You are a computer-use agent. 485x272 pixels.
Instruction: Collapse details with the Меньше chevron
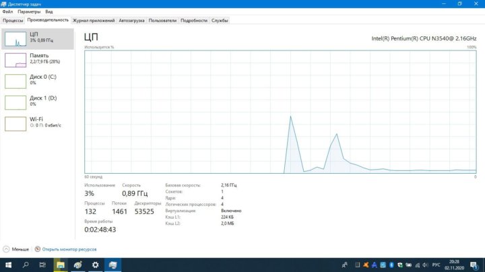[x=7, y=248]
